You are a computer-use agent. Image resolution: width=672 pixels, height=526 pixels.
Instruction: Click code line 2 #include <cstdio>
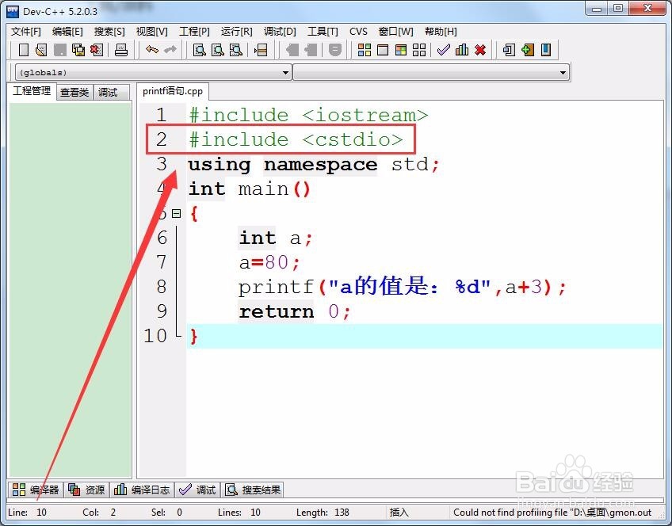coord(296,139)
